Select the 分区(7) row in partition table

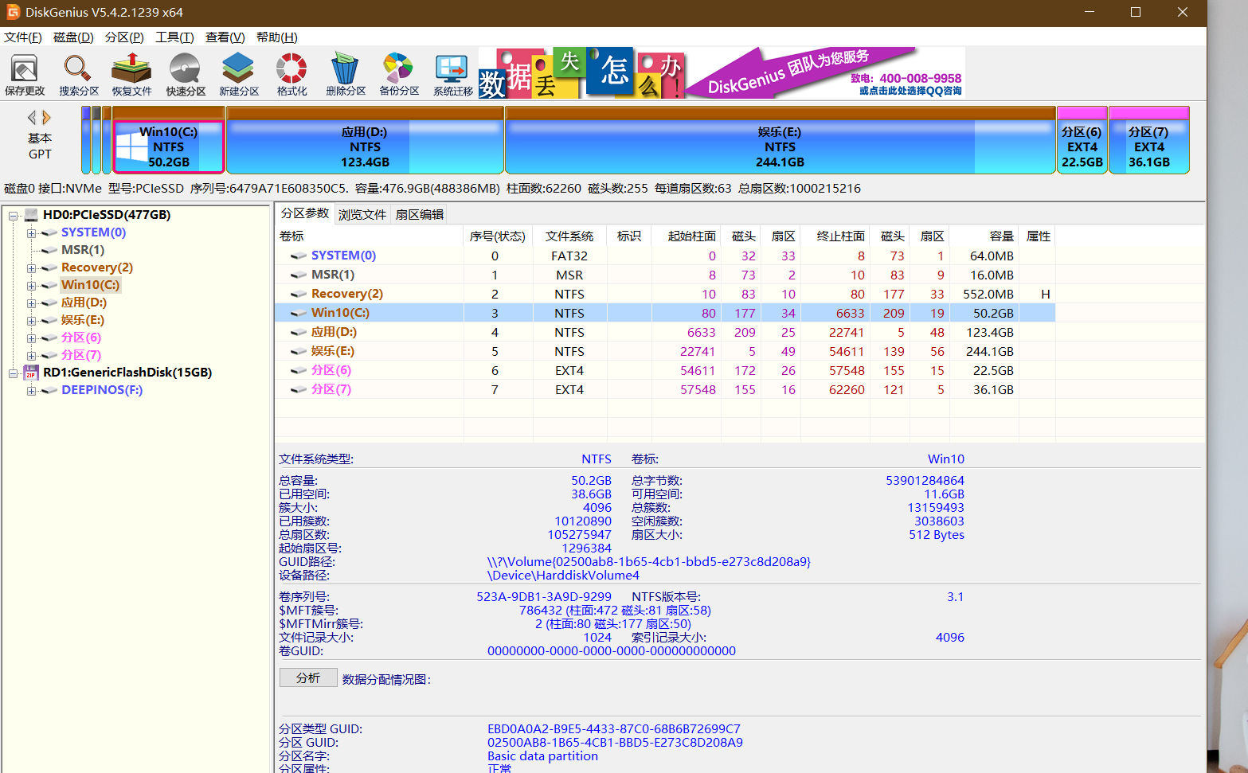[665, 389]
